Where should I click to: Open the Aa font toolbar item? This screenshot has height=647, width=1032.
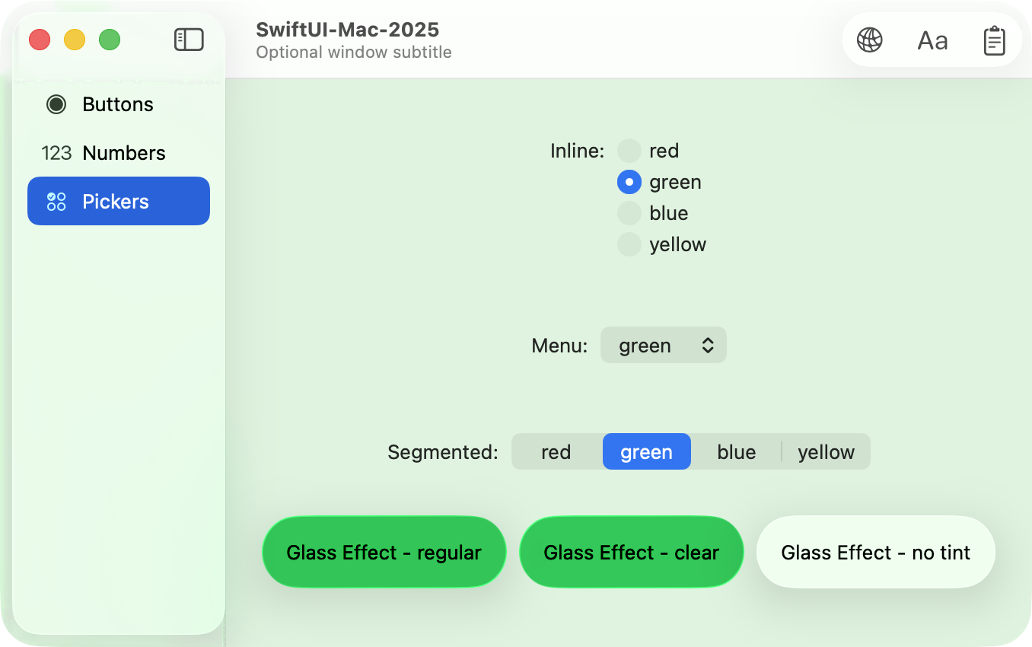click(932, 40)
